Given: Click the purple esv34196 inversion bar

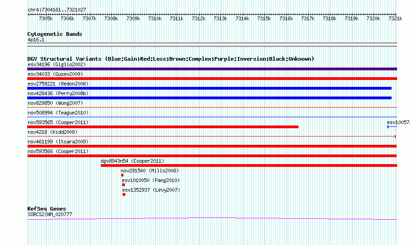Looking at the screenshot, I should click(x=212, y=69).
